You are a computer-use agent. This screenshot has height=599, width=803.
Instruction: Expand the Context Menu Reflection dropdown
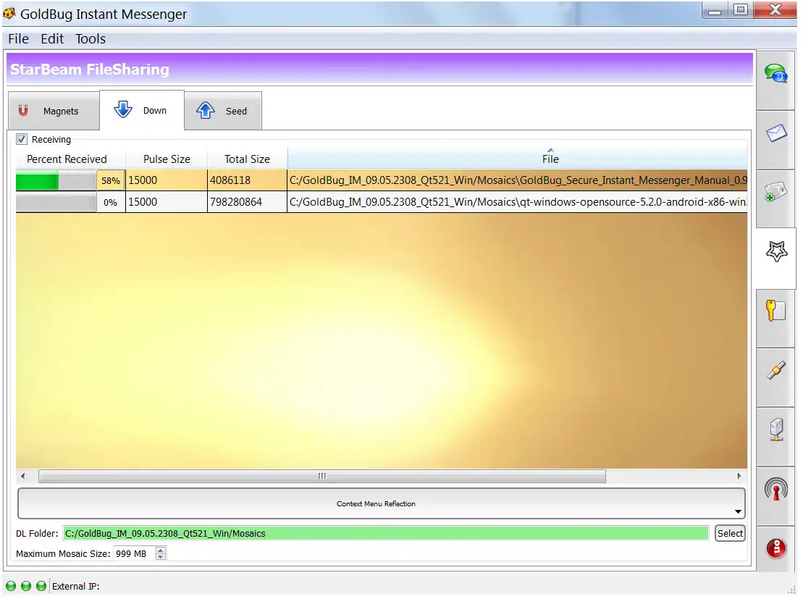tap(381, 503)
